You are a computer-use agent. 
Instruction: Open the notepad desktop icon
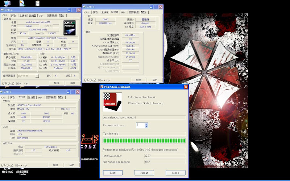point(38,3)
